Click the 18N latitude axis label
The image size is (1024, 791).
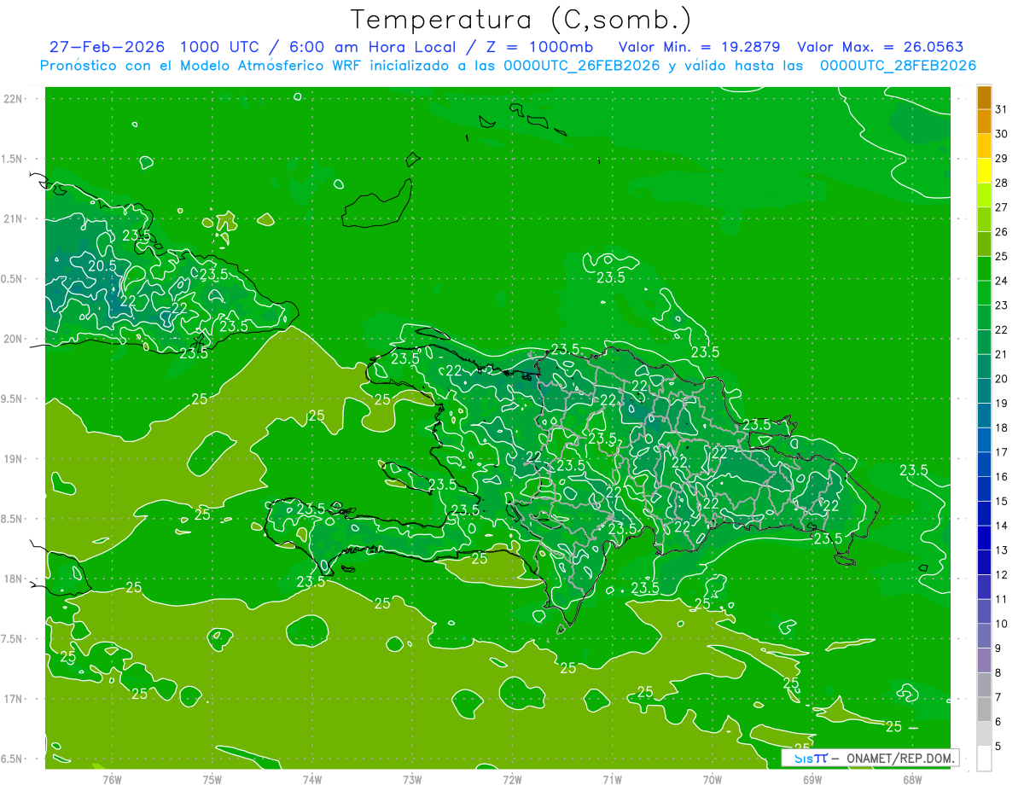15,579
